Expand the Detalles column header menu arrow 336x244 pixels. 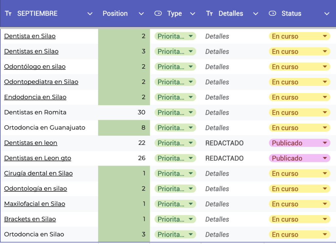tap(256, 14)
